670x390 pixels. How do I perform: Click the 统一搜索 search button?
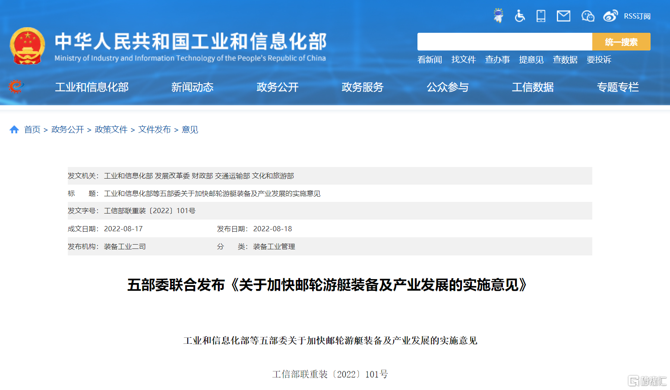(x=621, y=42)
